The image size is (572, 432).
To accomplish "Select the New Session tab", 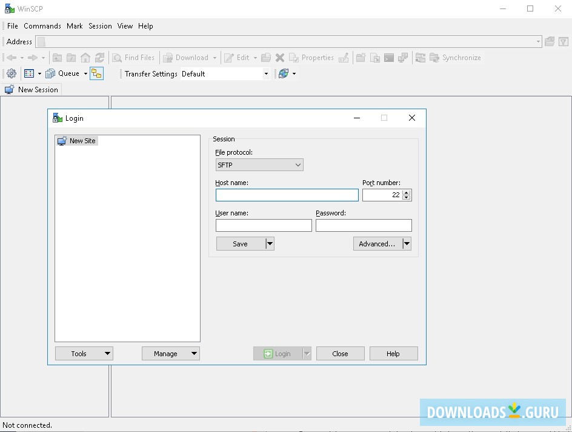I will (32, 89).
